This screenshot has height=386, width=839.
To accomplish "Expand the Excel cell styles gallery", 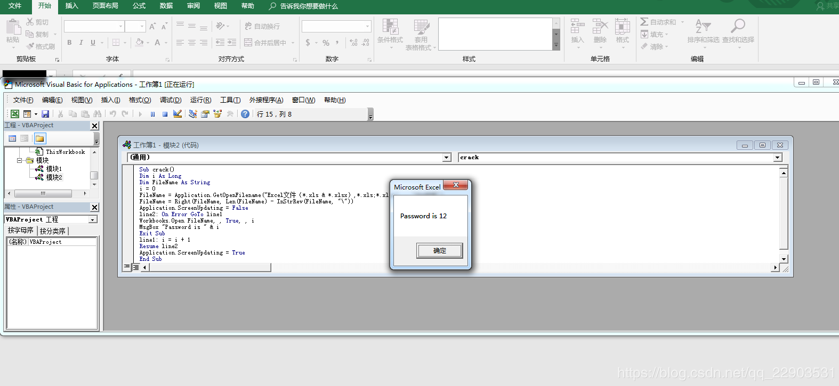I will (556, 46).
